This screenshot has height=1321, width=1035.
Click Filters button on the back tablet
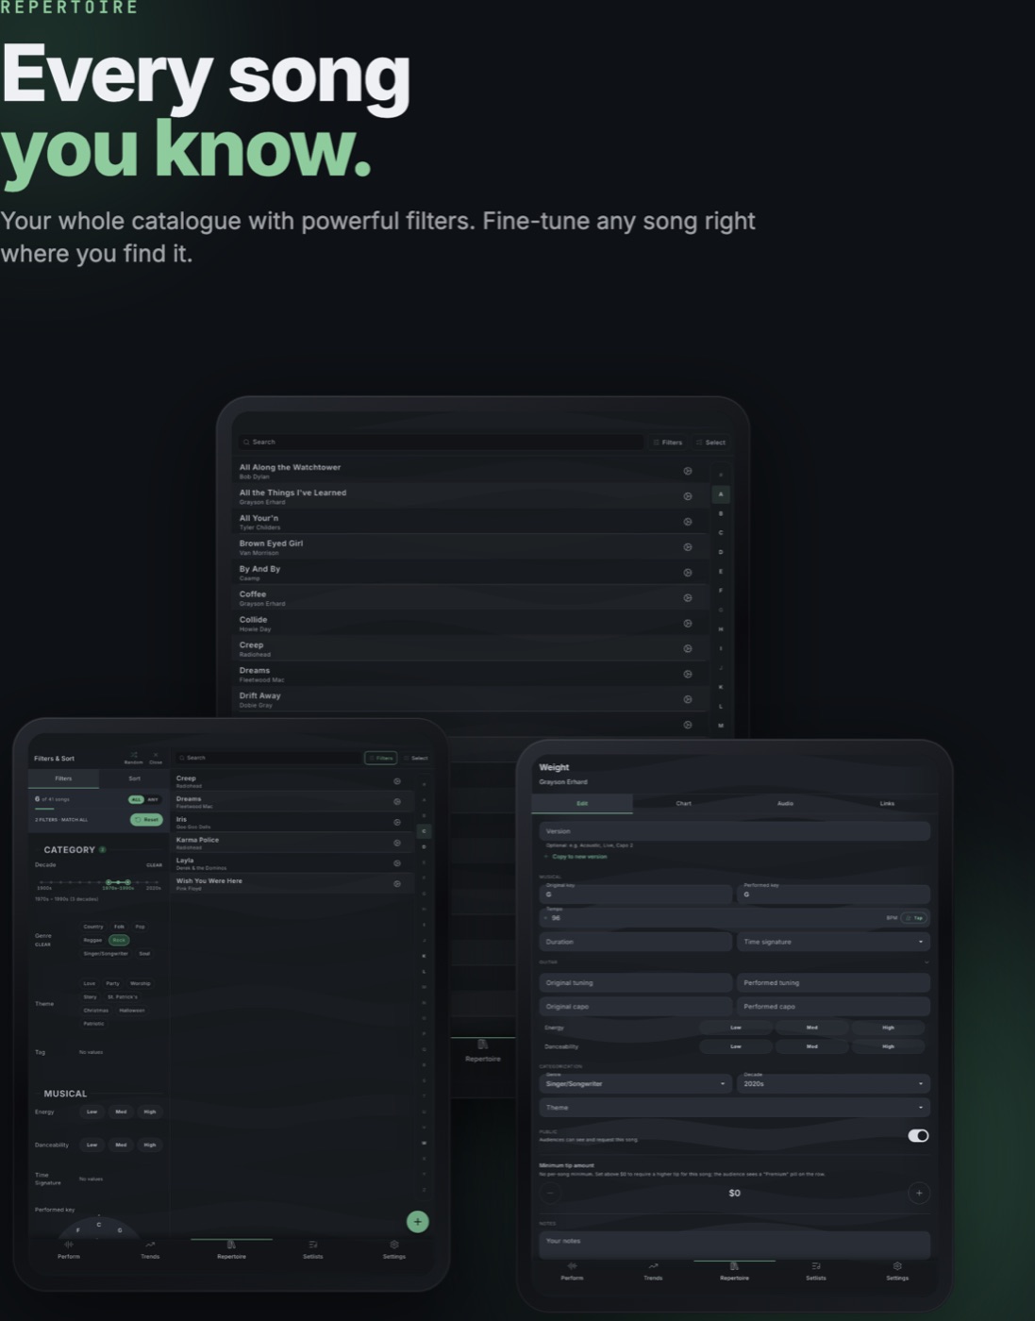pyautogui.click(x=668, y=442)
